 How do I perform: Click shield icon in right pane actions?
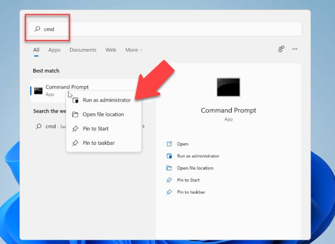click(169, 156)
